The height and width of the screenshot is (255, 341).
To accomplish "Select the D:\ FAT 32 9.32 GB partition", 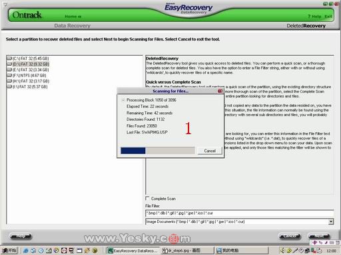I will (x=31, y=64).
